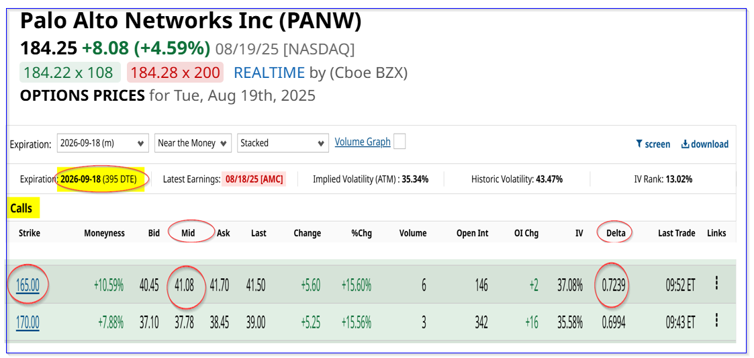Click the download icon
754x358 pixels.
(686, 144)
